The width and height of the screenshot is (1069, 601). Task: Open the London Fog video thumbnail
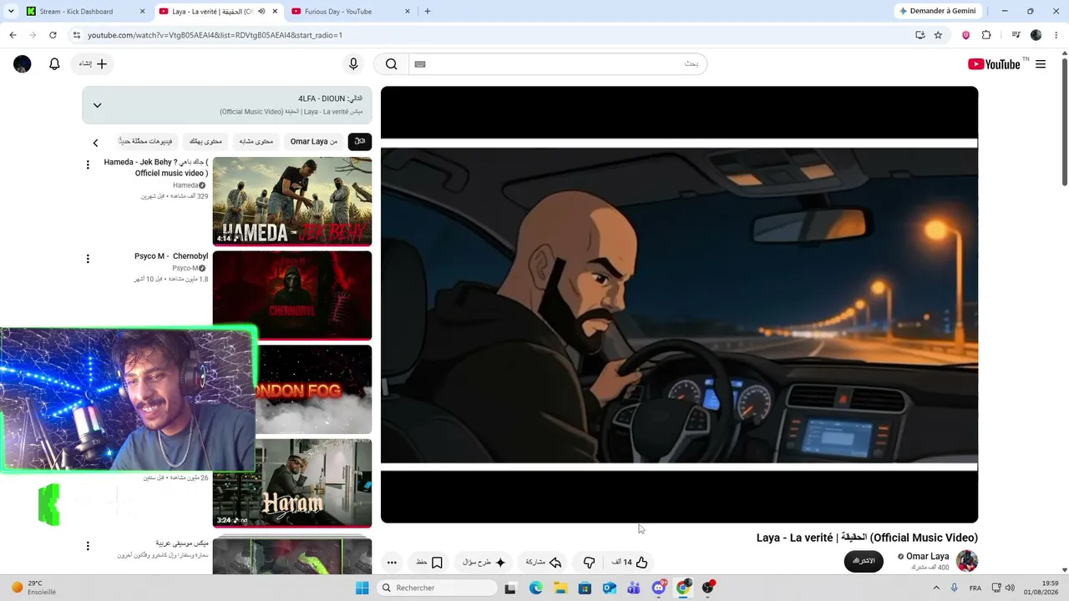pos(314,390)
